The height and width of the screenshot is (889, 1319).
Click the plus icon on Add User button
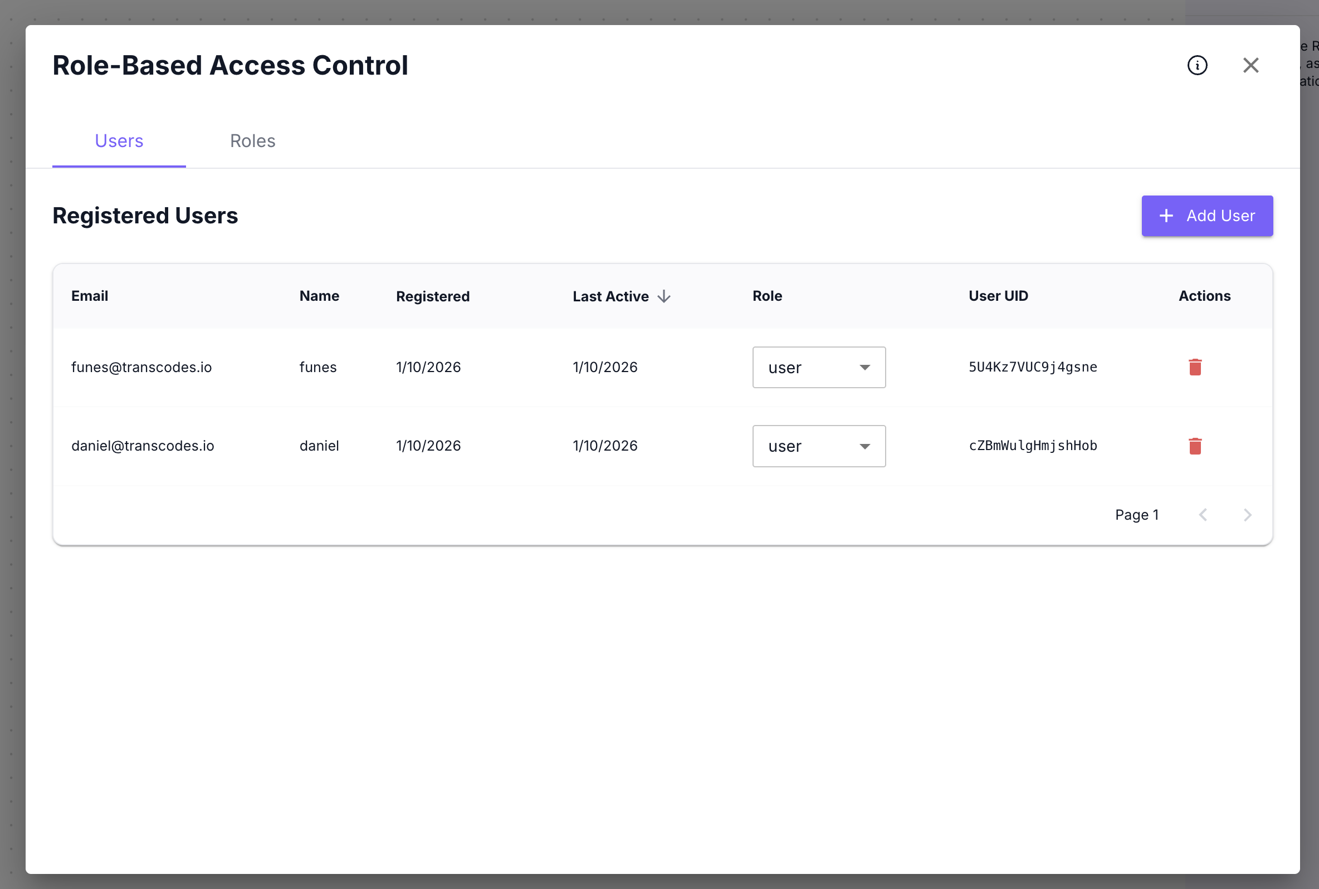[x=1166, y=216]
